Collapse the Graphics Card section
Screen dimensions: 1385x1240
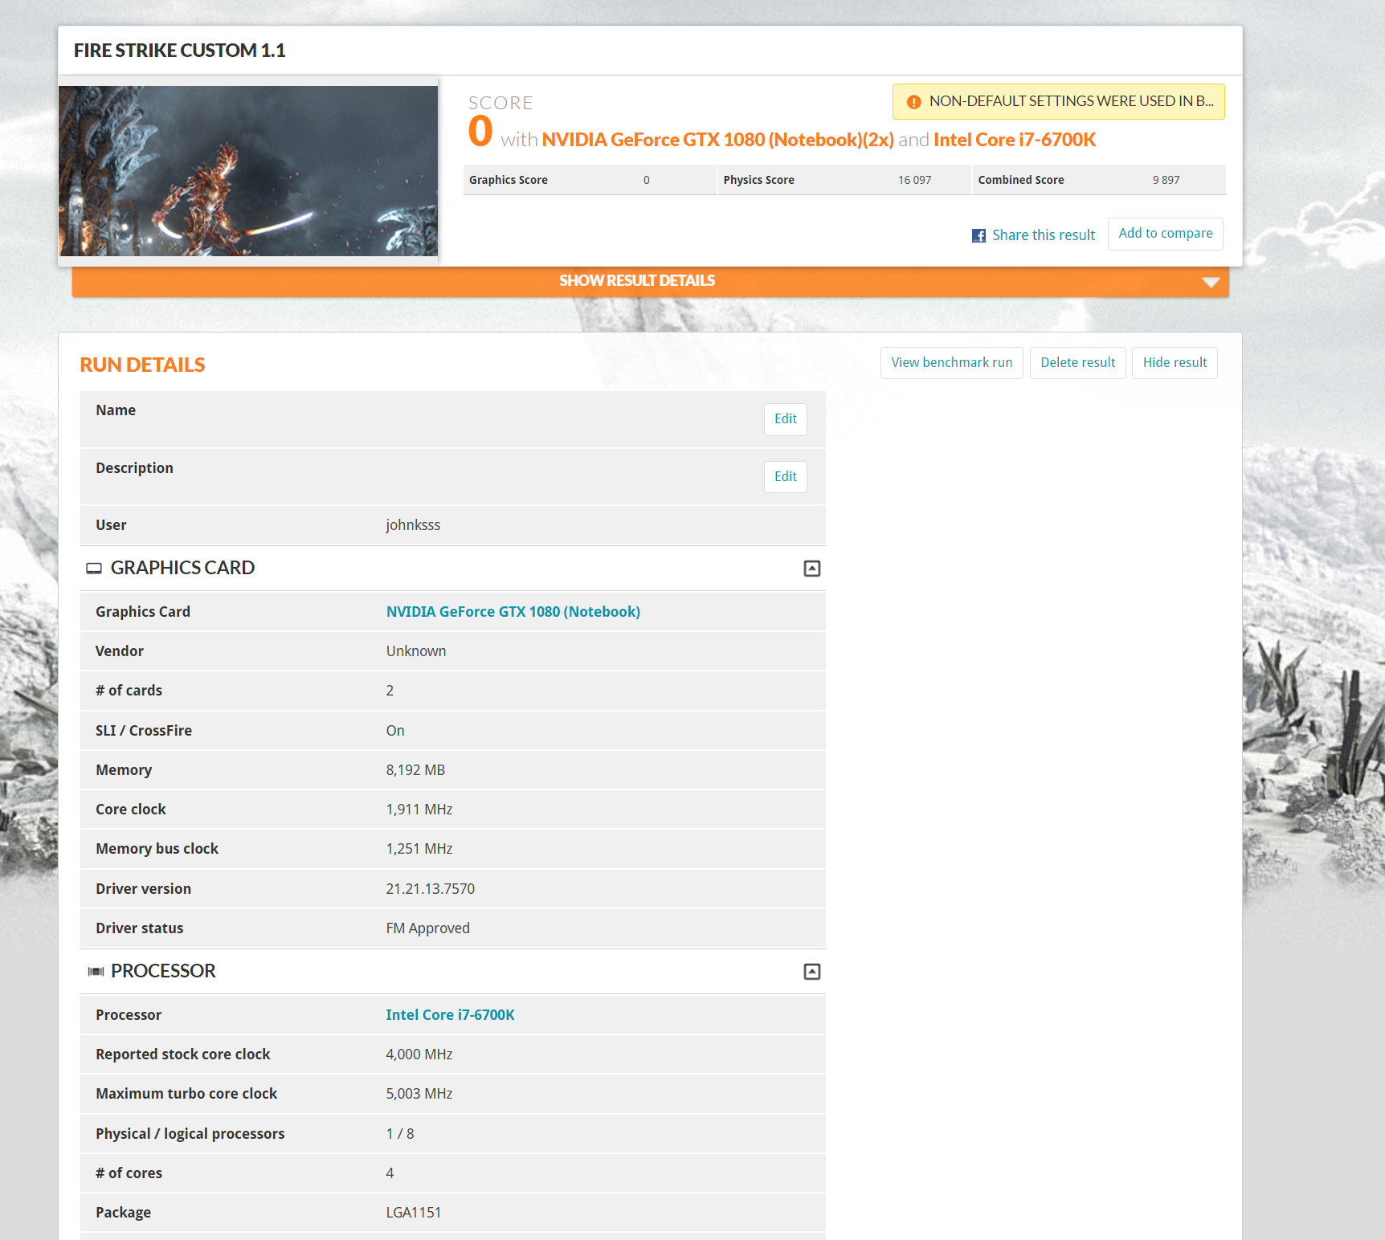[812, 569]
